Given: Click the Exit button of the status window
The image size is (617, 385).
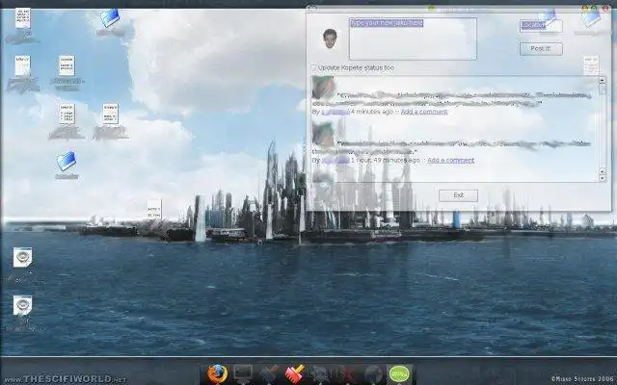Looking at the screenshot, I should click(459, 195).
